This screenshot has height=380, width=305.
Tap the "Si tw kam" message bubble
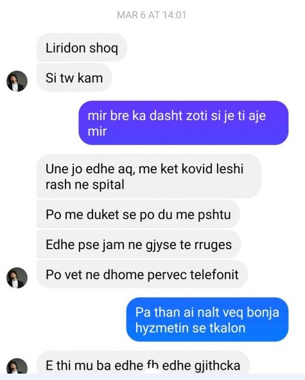(x=74, y=78)
